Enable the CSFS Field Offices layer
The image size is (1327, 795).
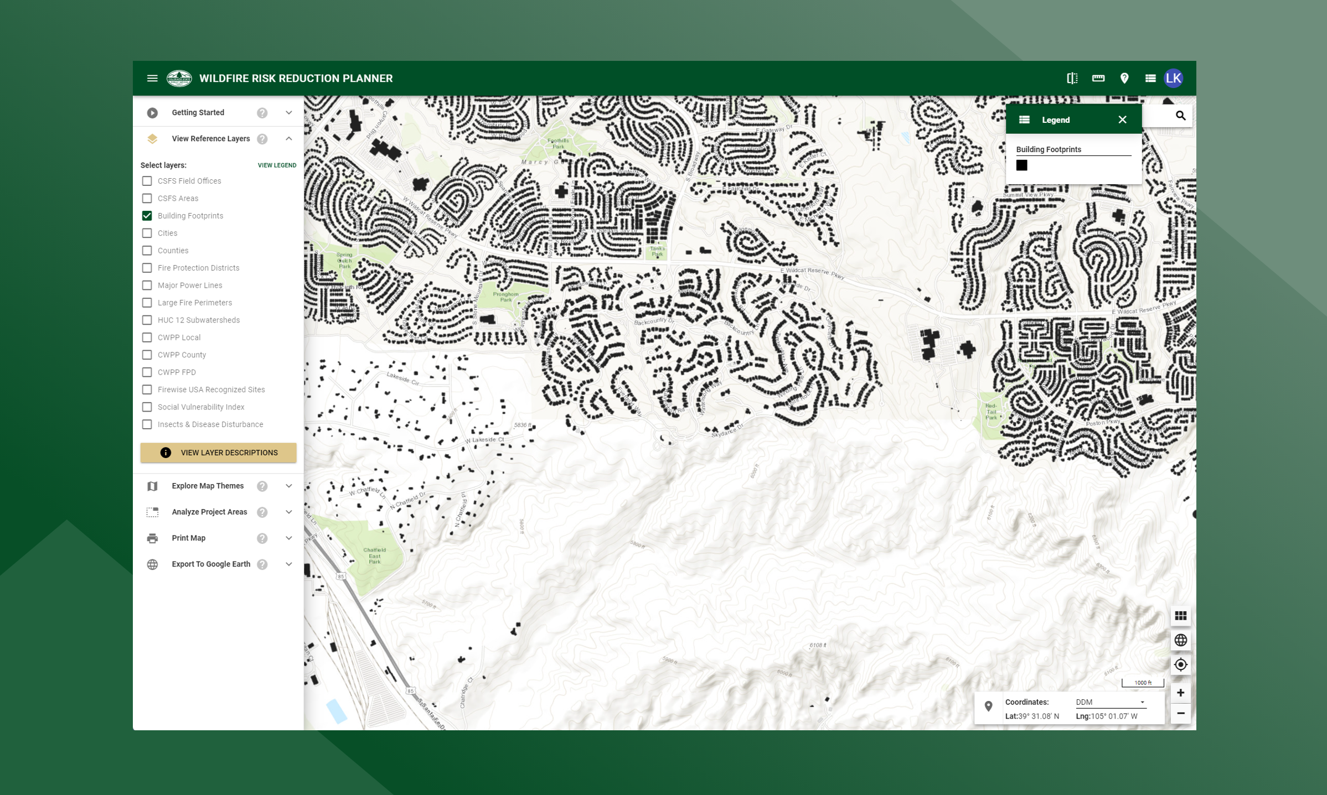pos(147,181)
